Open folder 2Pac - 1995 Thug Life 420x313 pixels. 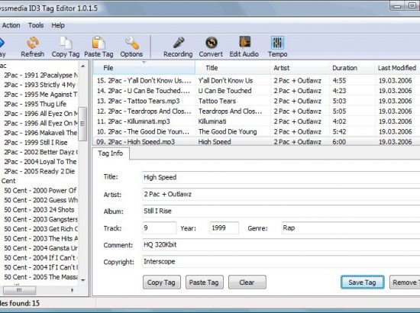(35, 104)
